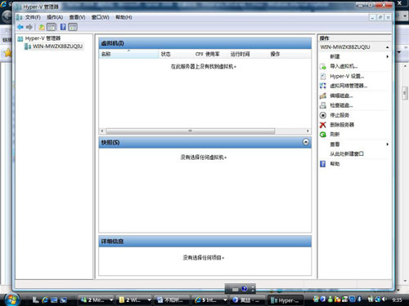
Task: Click the 编辑磁盘 edit disk action
Action: [x=341, y=95]
